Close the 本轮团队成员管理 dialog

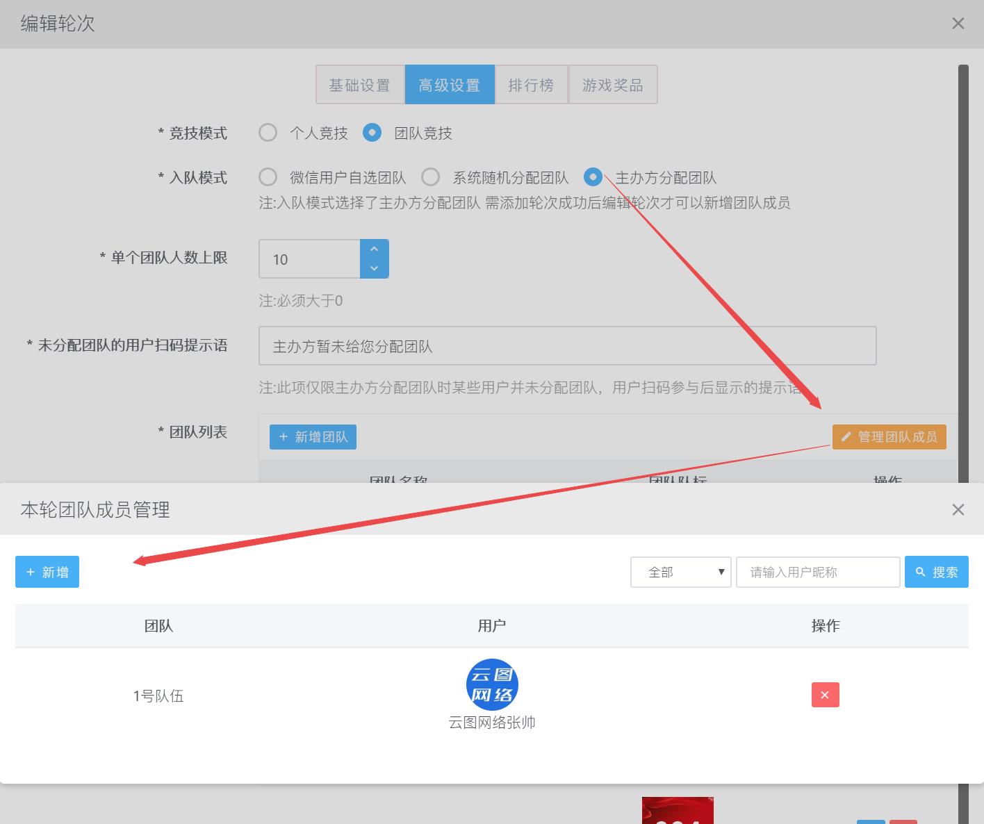coord(958,510)
